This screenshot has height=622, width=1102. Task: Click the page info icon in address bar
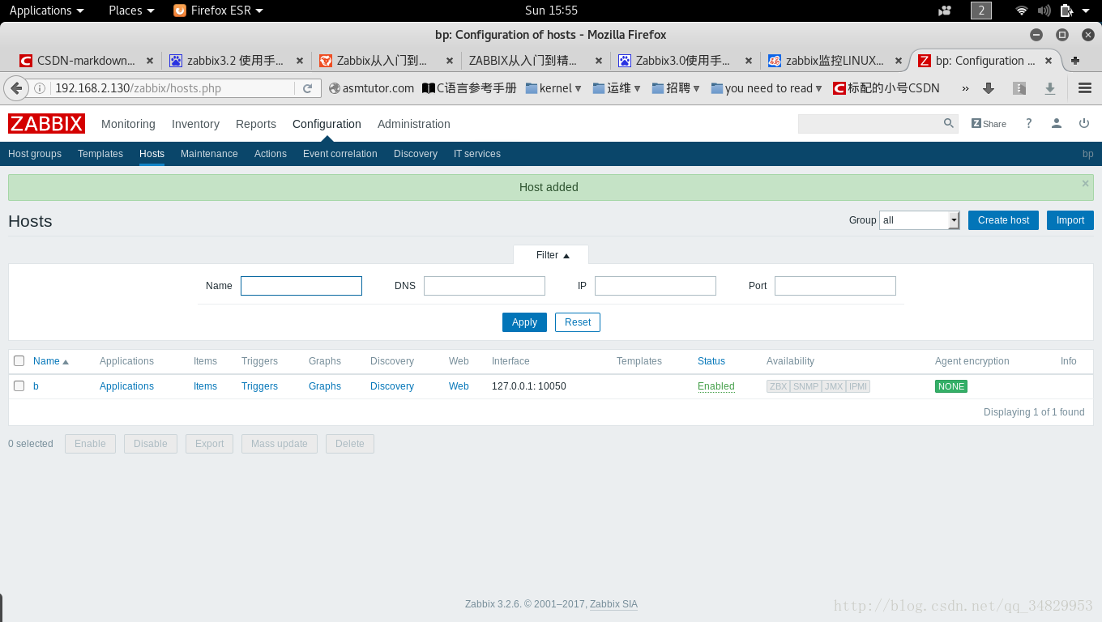[39, 88]
